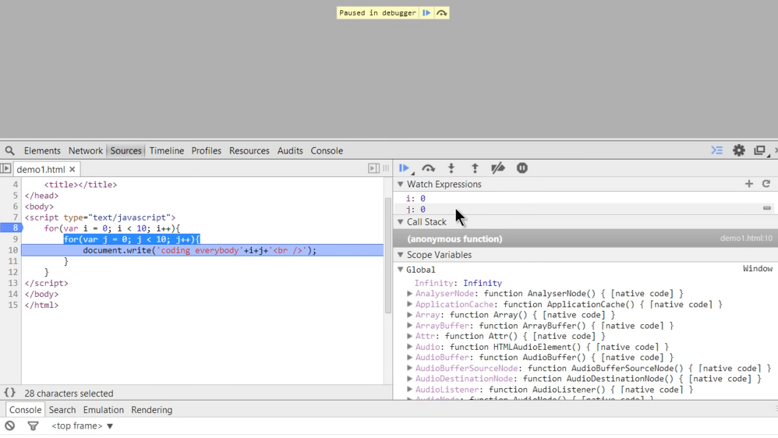Open the DevTools search magnifier

point(10,150)
